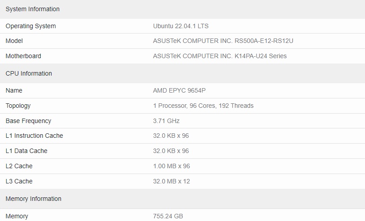The width and height of the screenshot is (365, 221).
Task: Select the 3.71 GHz frequency value
Action: 166,121
